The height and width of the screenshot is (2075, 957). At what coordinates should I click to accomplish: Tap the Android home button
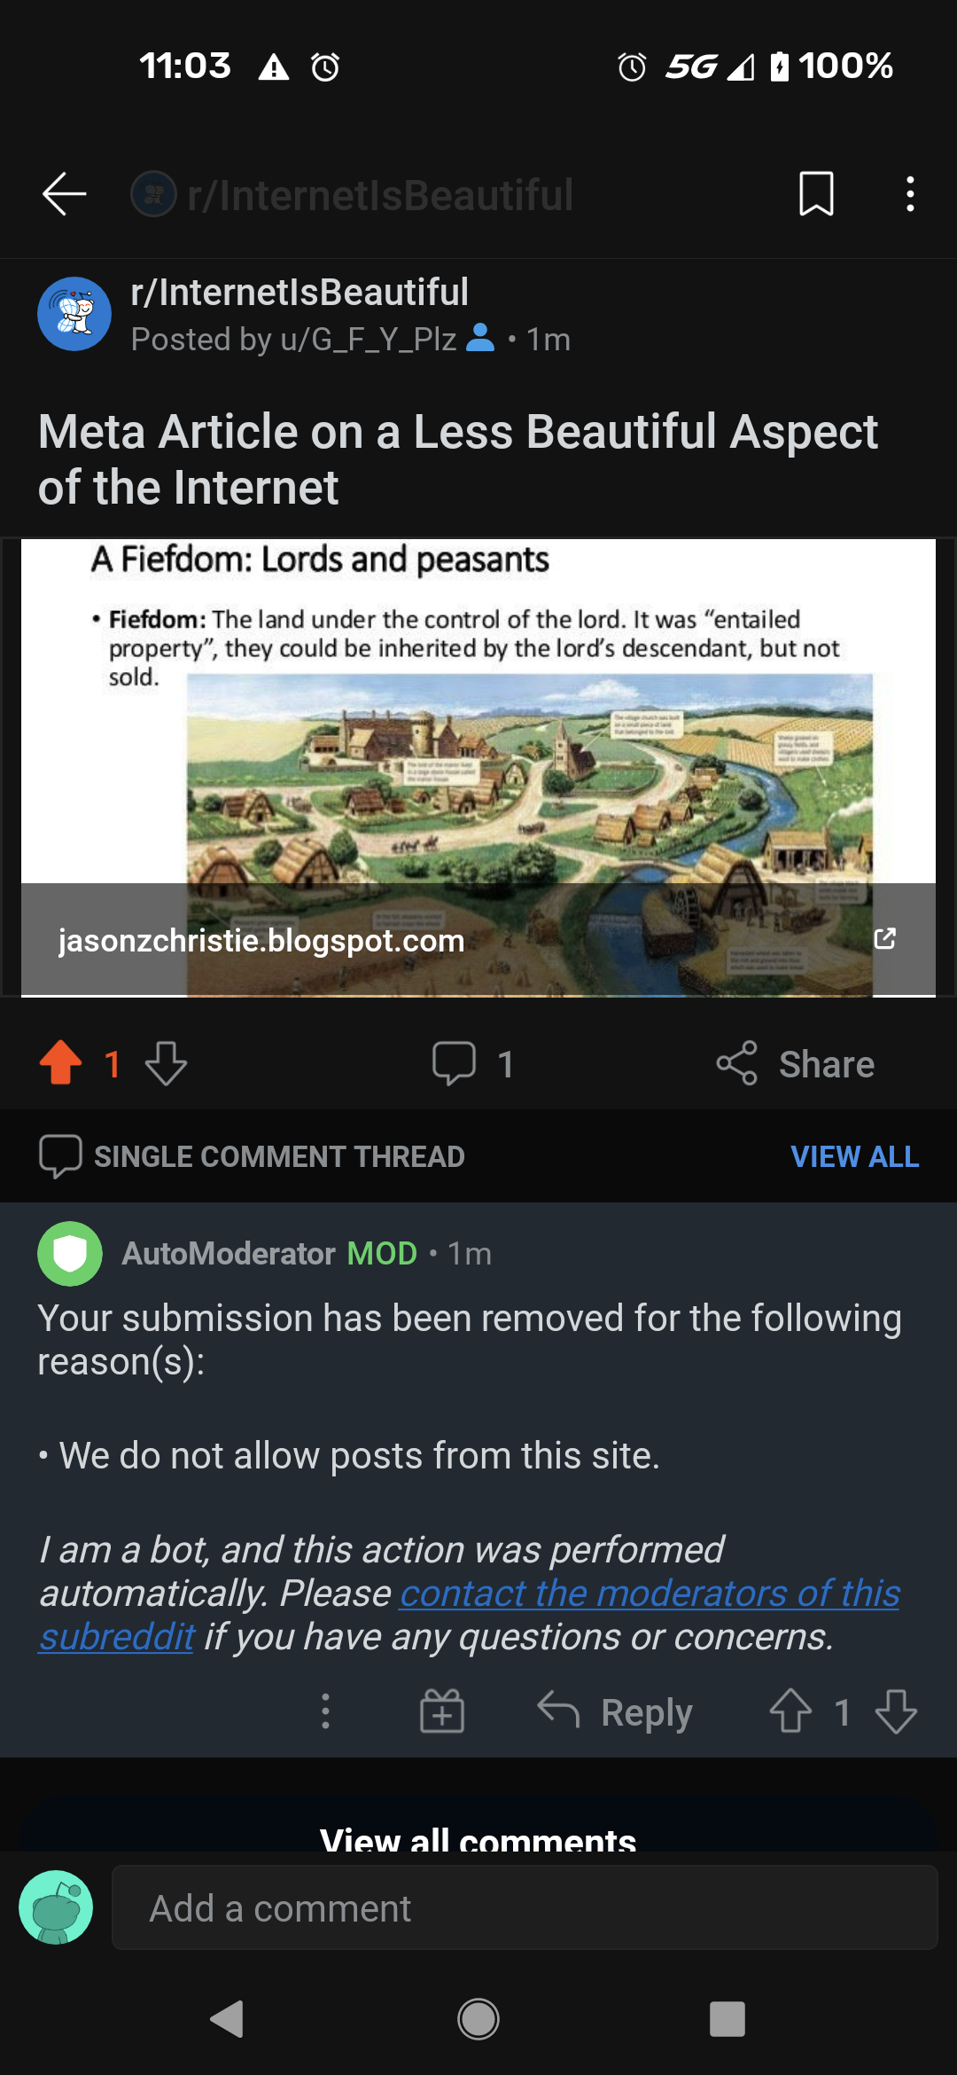(x=478, y=2019)
